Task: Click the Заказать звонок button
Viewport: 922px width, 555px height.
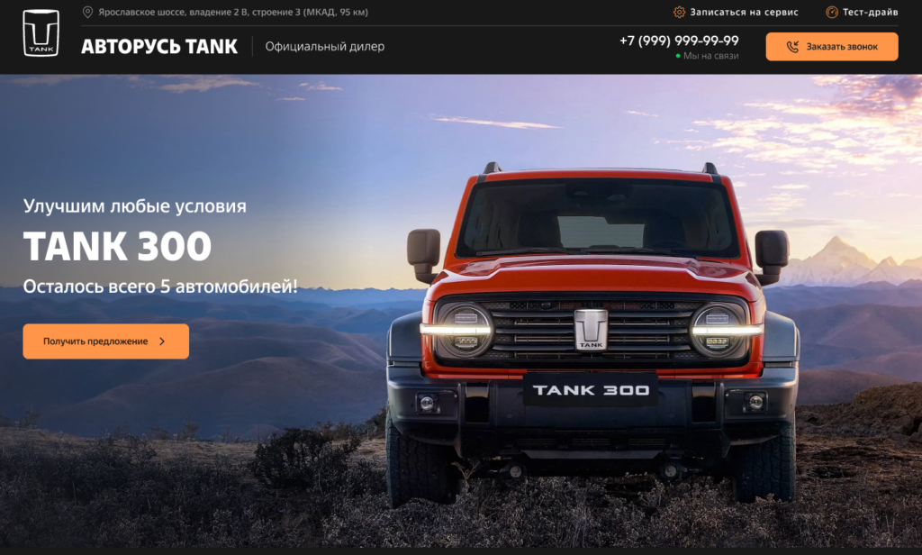Action: click(831, 47)
